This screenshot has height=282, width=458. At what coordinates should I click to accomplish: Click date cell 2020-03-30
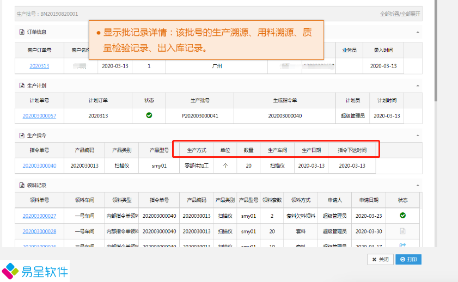coord(369,231)
